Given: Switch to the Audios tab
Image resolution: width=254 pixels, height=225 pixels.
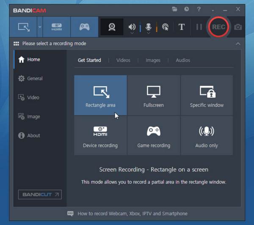Looking at the screenshot, I should point(183,60).
